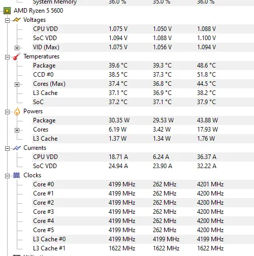This screenshot has width=254, height=256.
Task: Select the CCD #0 temperature row
Action: tap(143, 75)
